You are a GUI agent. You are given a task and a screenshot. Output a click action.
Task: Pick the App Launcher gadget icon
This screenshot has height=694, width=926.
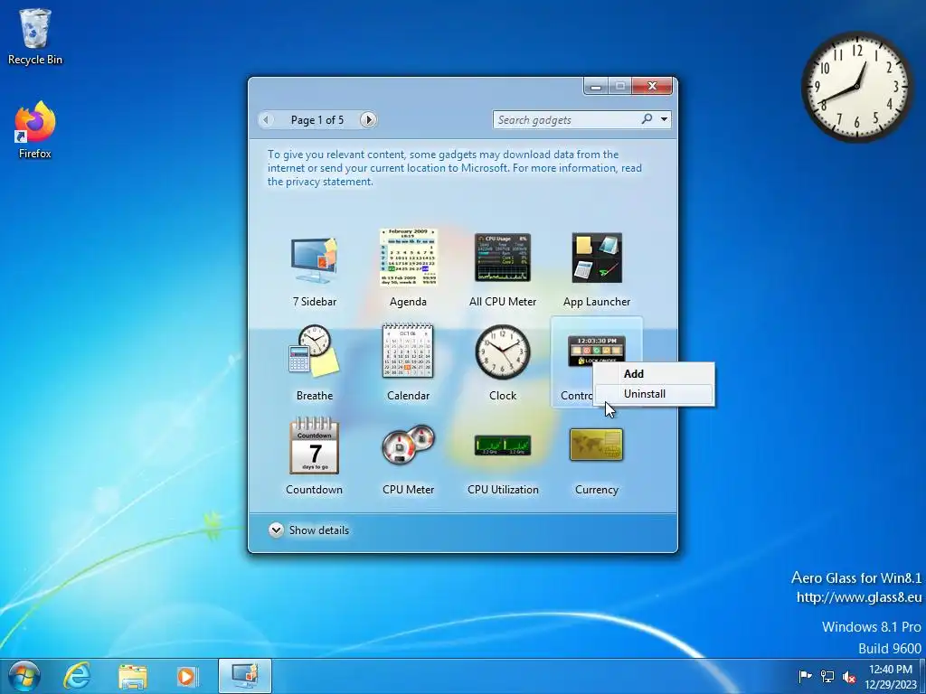point(597,258)
